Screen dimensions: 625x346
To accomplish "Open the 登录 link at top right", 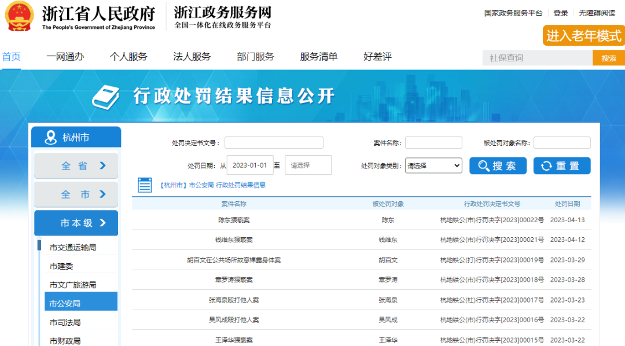I will point(560,13).
